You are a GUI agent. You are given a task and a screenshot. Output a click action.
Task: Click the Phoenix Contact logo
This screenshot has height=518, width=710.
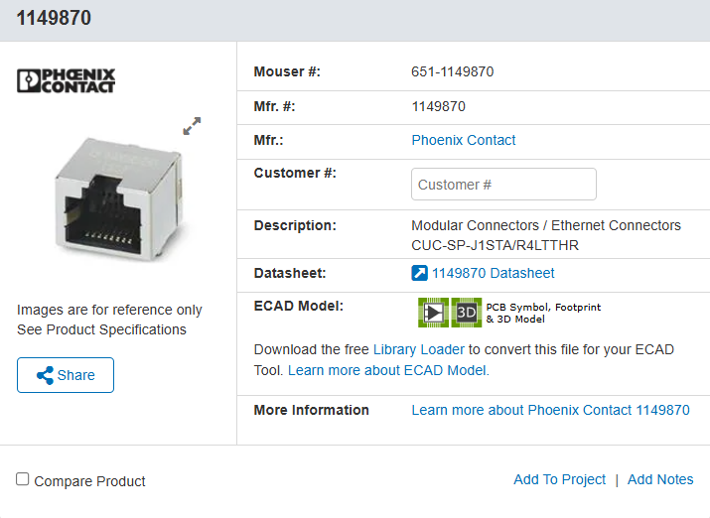(x=67, y=81)
